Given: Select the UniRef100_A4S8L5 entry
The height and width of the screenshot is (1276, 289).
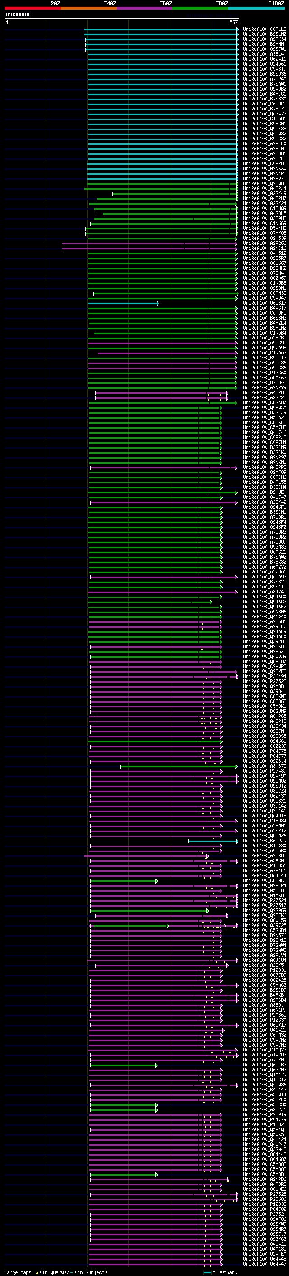Looking at the screenshot, I should click(264, 214).
